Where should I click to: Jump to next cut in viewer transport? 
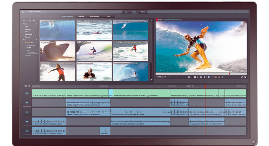point(201,77)
